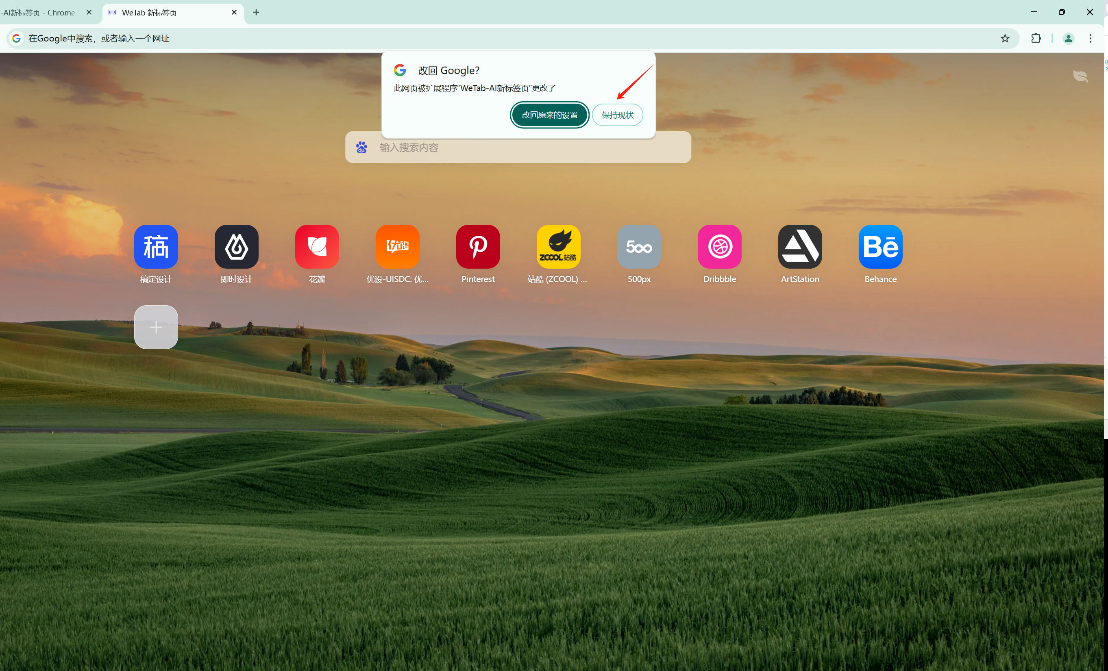The width and height of the screenshot is (1108, 671).
Task: Click Baidu paw search engine switcher
Action: pos(361,147)
